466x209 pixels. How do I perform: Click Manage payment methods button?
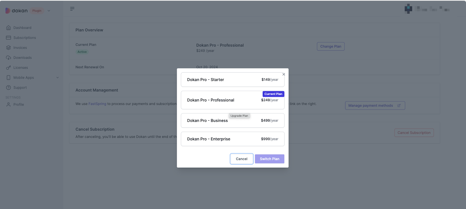pos(375,106)
